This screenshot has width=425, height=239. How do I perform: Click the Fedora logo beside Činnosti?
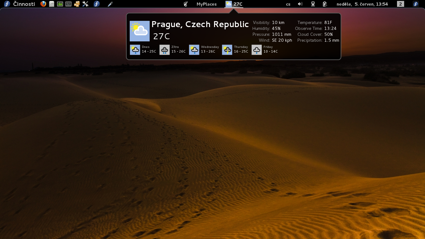pos(7,4)
